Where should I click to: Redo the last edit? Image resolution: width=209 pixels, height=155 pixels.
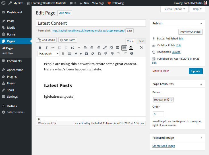tap(125, 53)
